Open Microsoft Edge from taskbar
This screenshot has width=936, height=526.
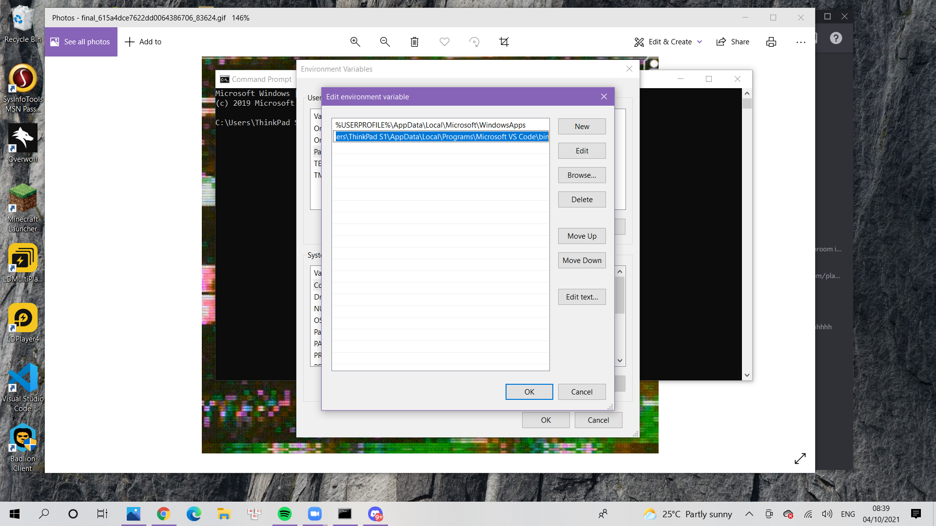(x=194, y=514)
